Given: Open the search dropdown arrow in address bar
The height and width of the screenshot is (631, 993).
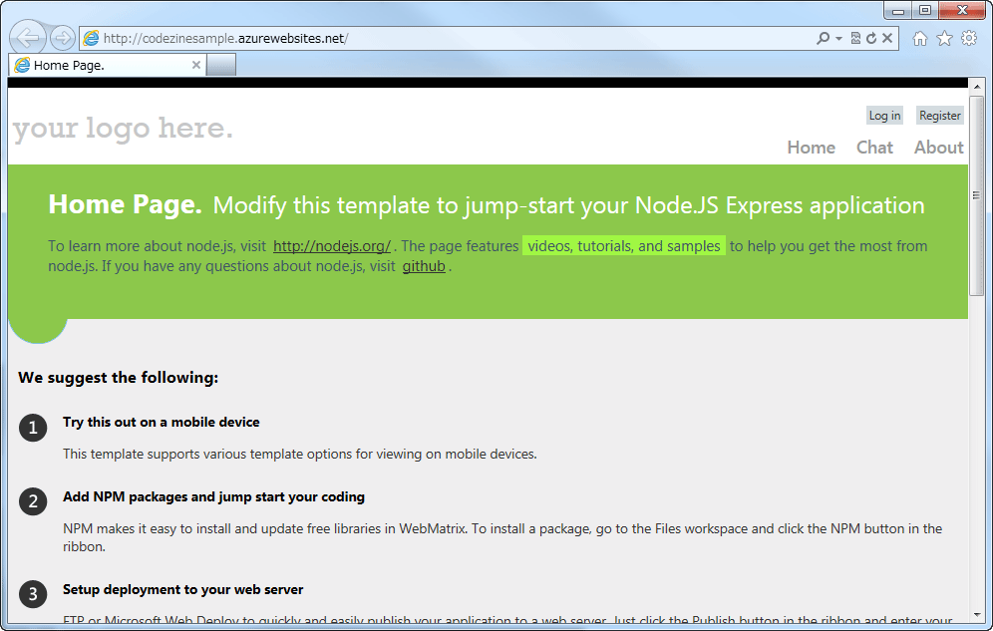Looking at the screenshot, I should 838,39.
